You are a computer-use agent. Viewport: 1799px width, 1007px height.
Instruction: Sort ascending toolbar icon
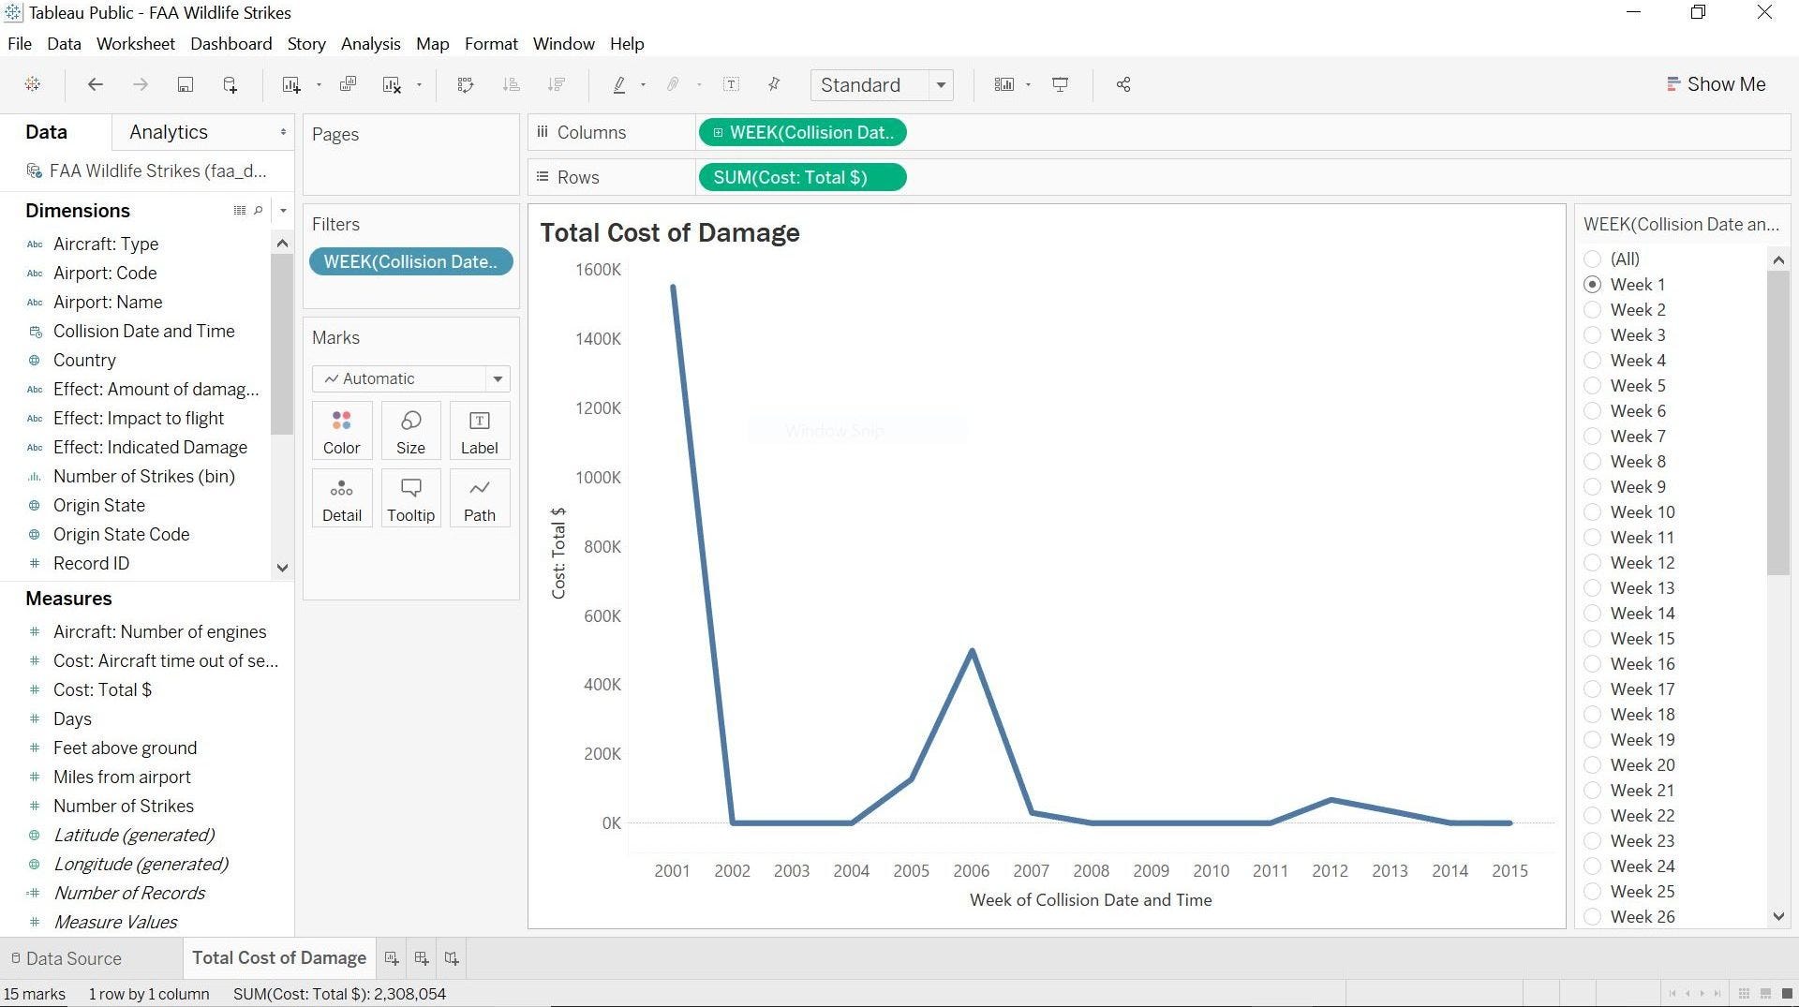[512, 84]
